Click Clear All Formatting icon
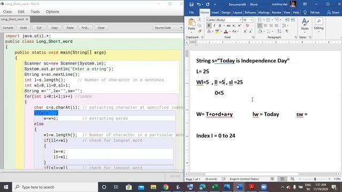Viewport: 342px width, 192px height. coord(247,26)
